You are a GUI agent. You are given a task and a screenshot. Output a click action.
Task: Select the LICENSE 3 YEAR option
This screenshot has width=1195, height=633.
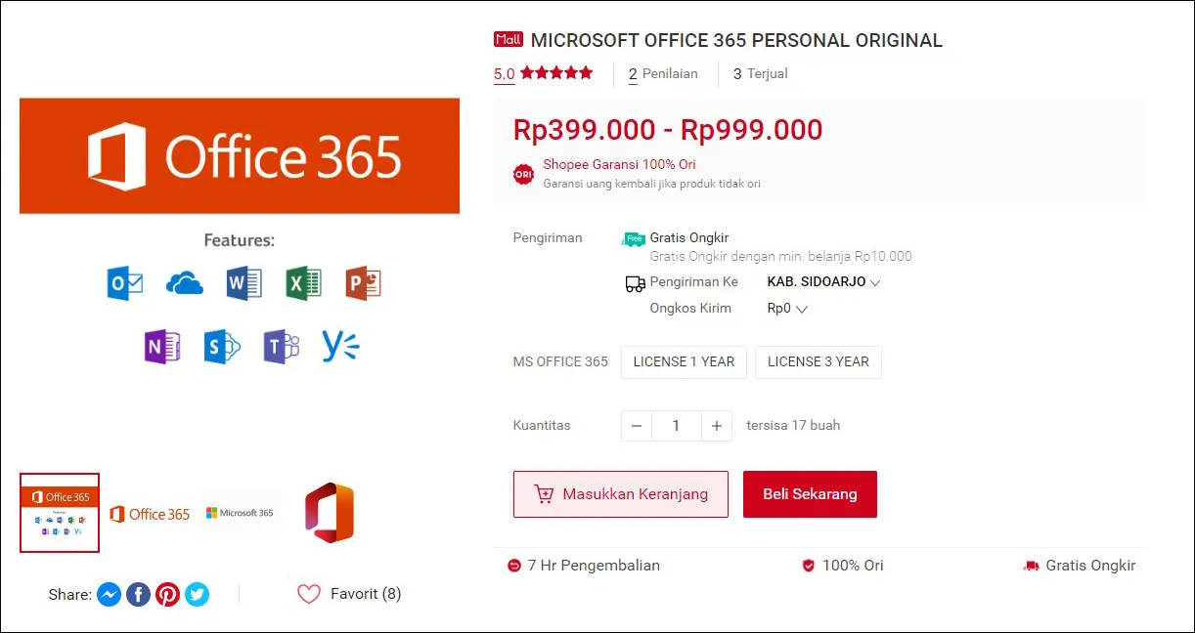point(819,361)
